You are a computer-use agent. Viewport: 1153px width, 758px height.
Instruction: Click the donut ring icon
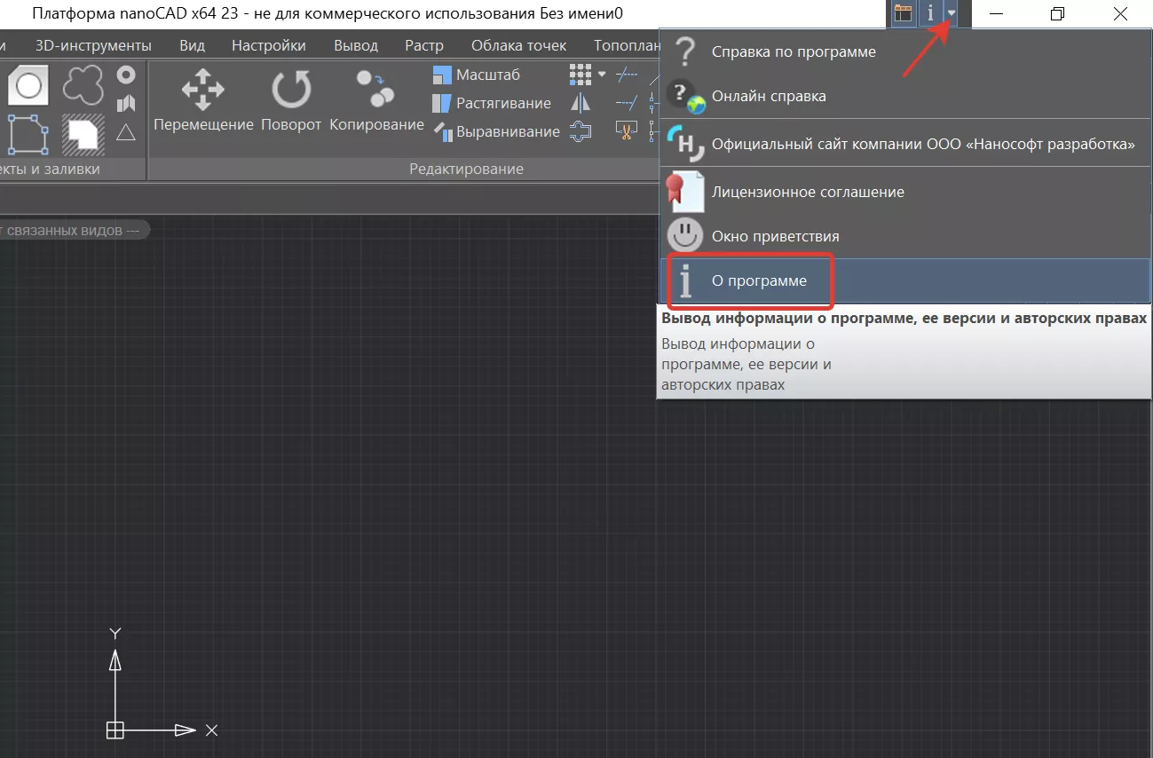(x=126, y=75)
